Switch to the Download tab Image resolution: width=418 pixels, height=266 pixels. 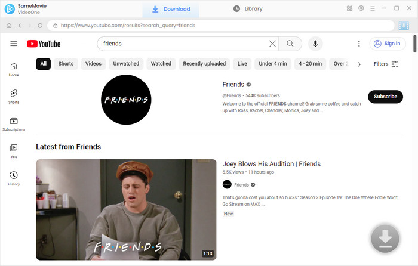[x=171, y=9]
